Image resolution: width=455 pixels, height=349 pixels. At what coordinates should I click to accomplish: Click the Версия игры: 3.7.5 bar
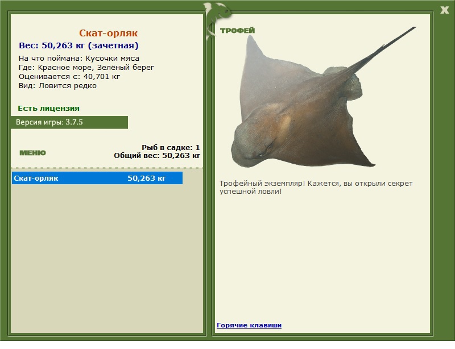(69, 122)
